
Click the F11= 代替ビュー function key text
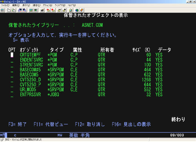51,124
